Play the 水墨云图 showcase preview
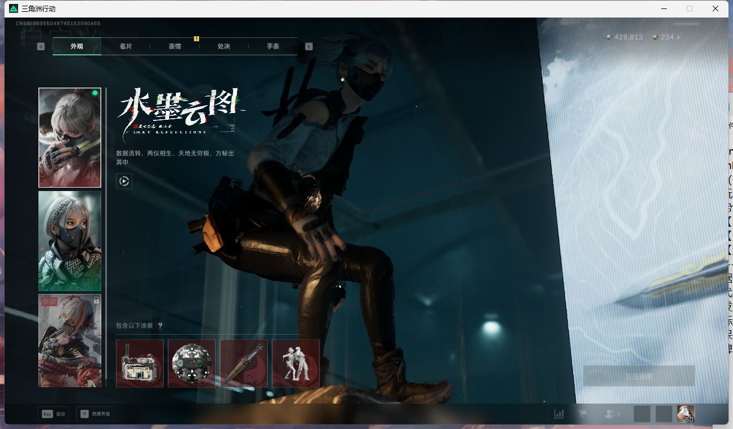Screen dimensions: 733x429 124,181
